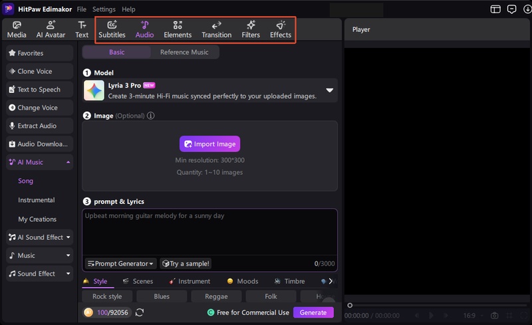Open the Filters panel

coord(251,29)
